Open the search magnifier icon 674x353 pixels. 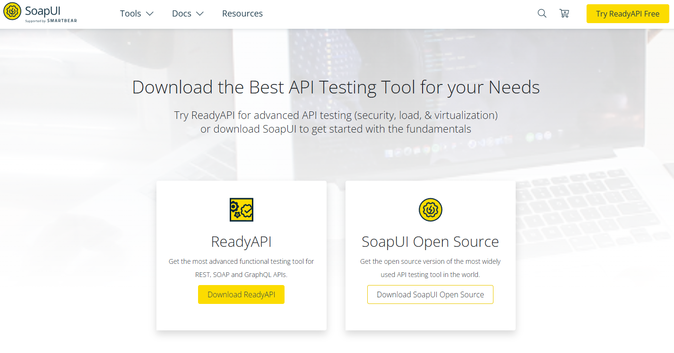point(542,14)
